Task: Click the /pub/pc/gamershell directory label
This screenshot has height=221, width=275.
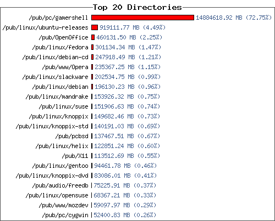Action: (x=58, y=18)
